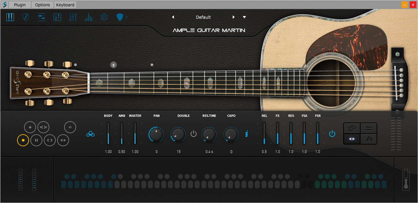Adjust the FSA slider
The width and height of the screenshot is (418, 203).
click(304, 133)
